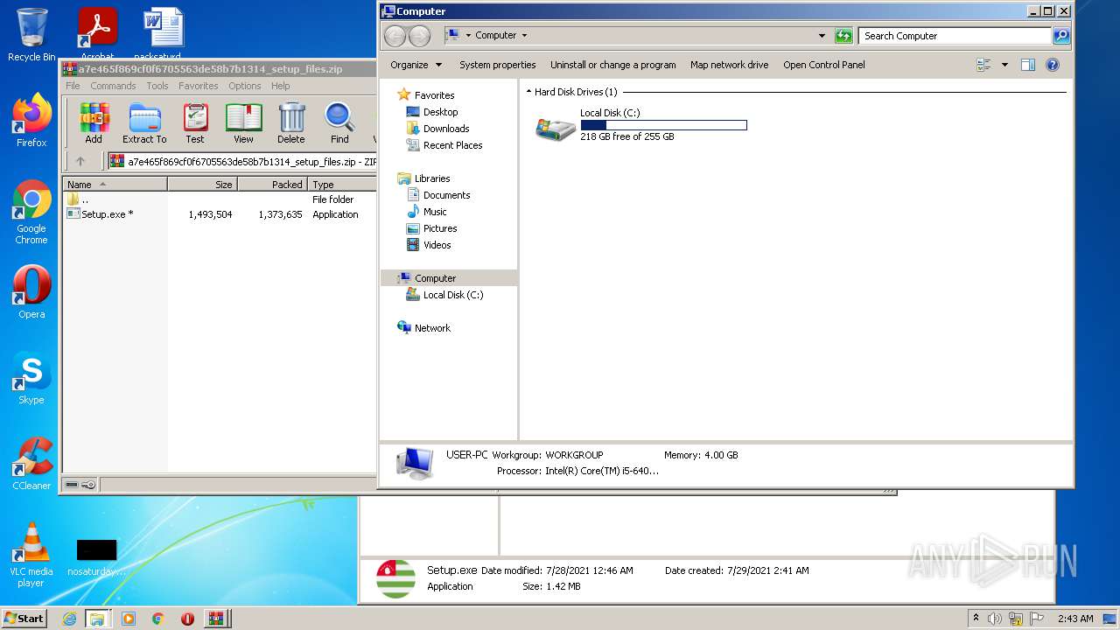Open the nosaturday desktop file
The height and width of the screenshot is (630, 1120).
(96, 556)
